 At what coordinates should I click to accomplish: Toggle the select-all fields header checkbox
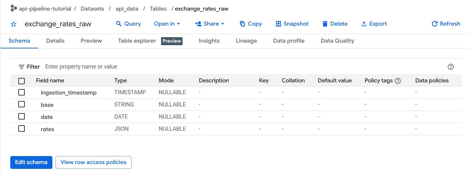[x=22, y=81]
